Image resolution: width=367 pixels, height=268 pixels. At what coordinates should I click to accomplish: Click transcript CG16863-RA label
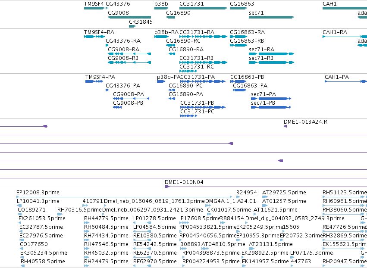[247, 32]
